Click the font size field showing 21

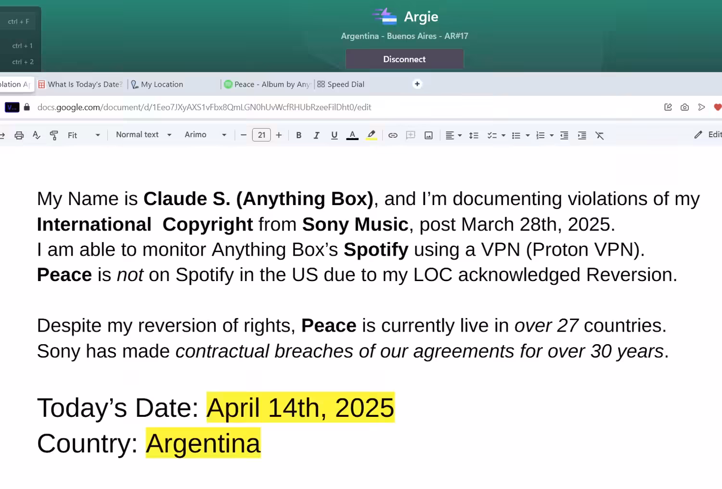pyautogui.click(x=261, y=135)
